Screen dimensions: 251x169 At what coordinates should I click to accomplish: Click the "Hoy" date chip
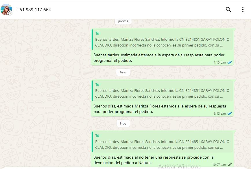[x=123, y=123]
